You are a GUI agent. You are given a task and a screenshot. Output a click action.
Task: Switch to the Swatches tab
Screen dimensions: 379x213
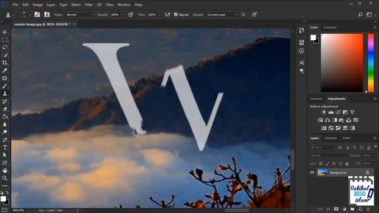tap(330, 27)
